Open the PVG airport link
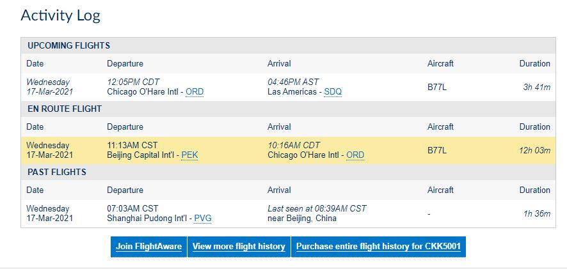 [202, 219]
